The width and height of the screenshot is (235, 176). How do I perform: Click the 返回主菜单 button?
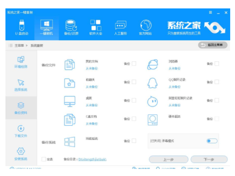tap(213, 45)
